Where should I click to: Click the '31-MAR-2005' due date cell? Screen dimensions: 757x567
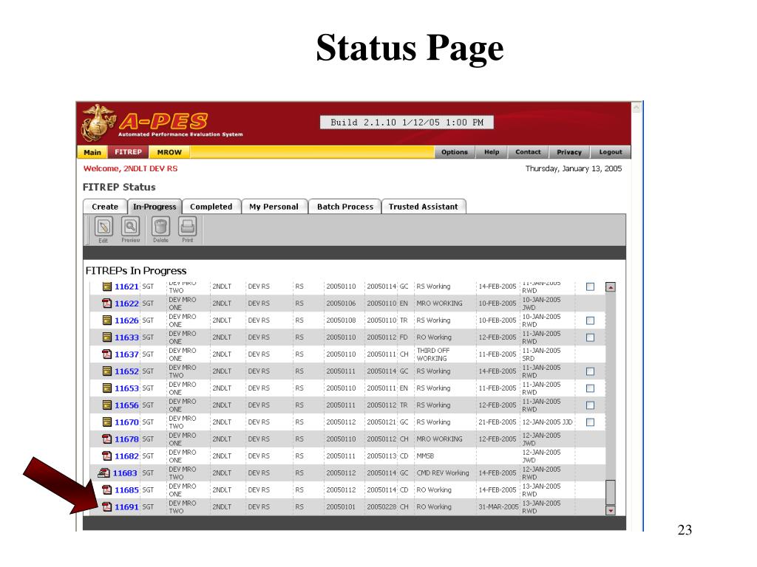498,506
